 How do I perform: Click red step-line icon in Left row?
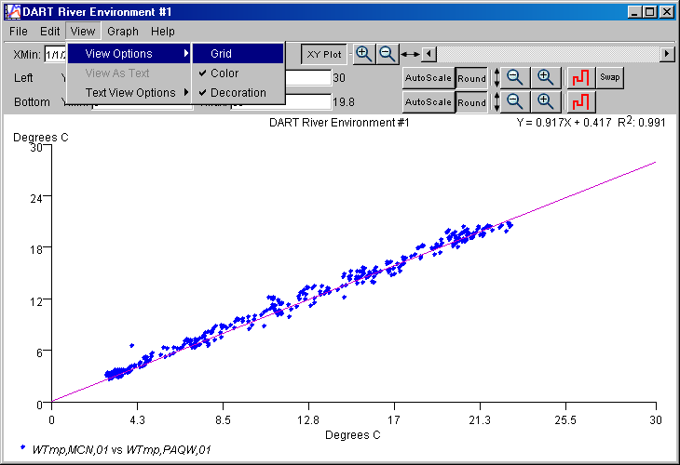tap(579, 78)
